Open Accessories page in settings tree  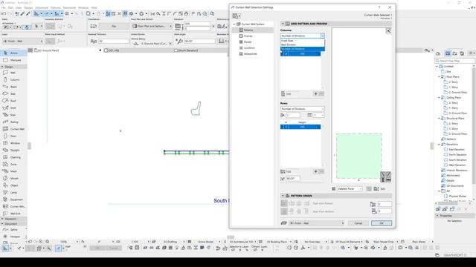(x=253, y=53)
